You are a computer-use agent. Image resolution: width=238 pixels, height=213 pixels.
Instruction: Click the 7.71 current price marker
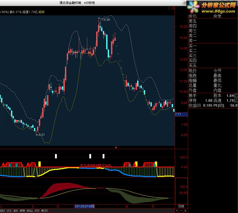coord(181,114)
